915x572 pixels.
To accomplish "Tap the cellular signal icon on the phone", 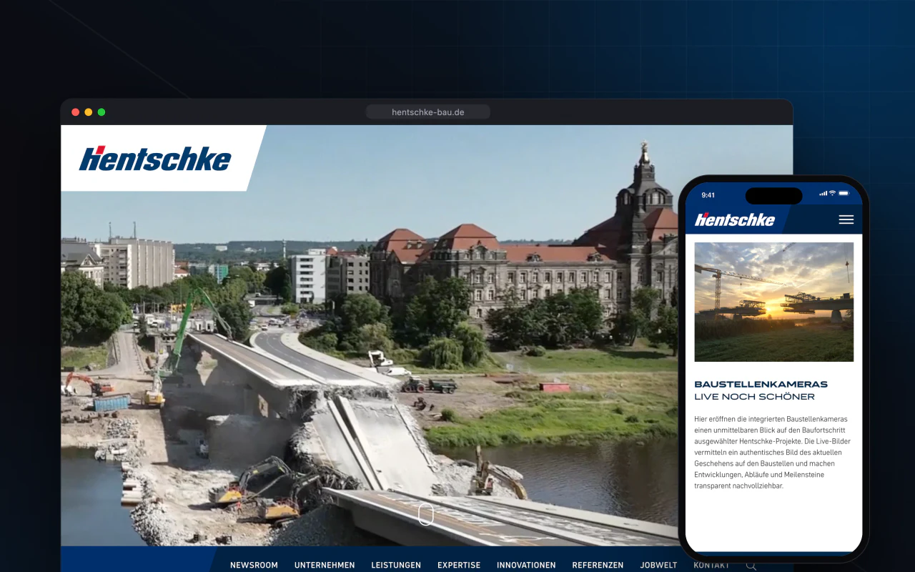I will click(x=823, y=193).
